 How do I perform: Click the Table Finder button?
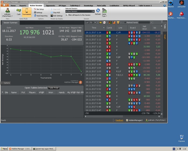pyautogui.click(x=54, y=88)
